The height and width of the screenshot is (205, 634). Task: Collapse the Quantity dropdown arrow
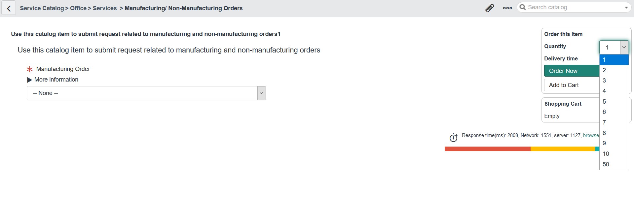(x=624, y=47)
